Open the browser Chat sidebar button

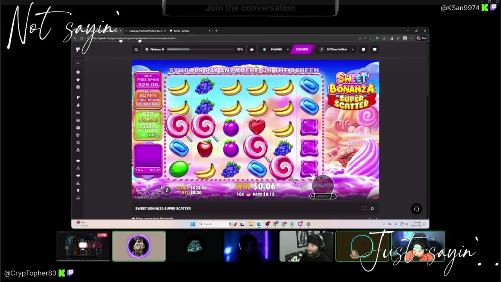[x=422, y=38]
